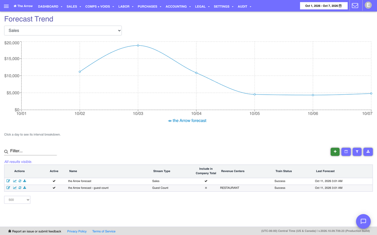
Task: Click Active checkmark for 'the Arrow forecast' Sales
Action: 54,181
